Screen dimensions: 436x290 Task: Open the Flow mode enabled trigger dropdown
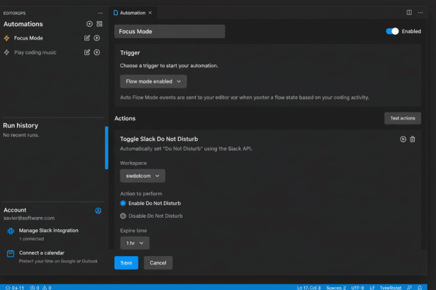[x=153, y=81]
